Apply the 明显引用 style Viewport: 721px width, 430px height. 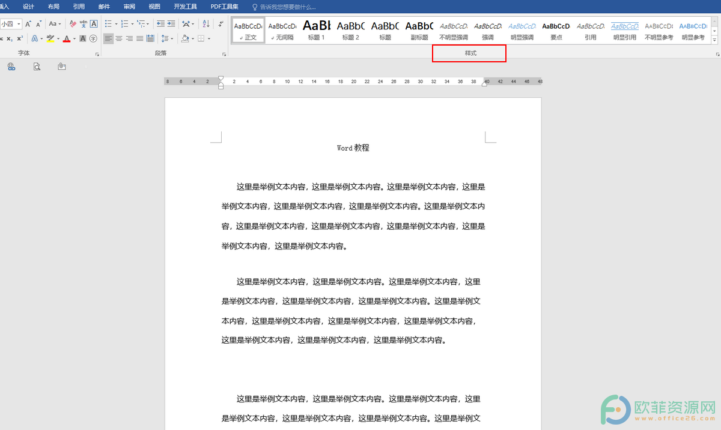click(x=625, y=30)
